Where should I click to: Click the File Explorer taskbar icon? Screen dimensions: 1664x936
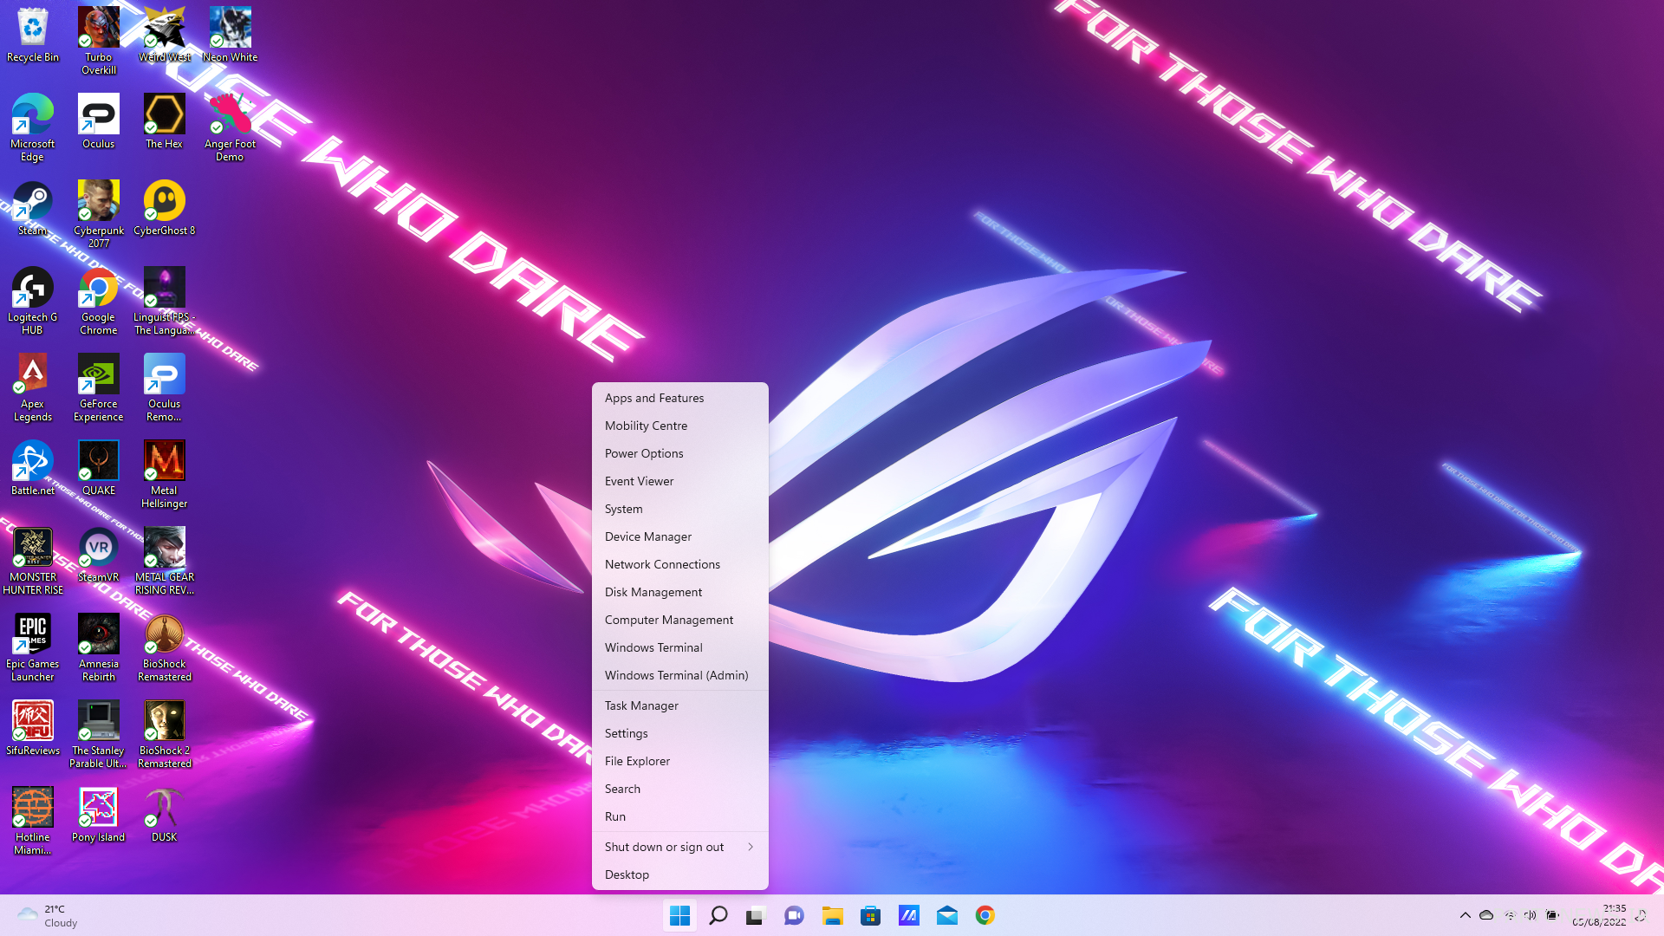[832, 915]
